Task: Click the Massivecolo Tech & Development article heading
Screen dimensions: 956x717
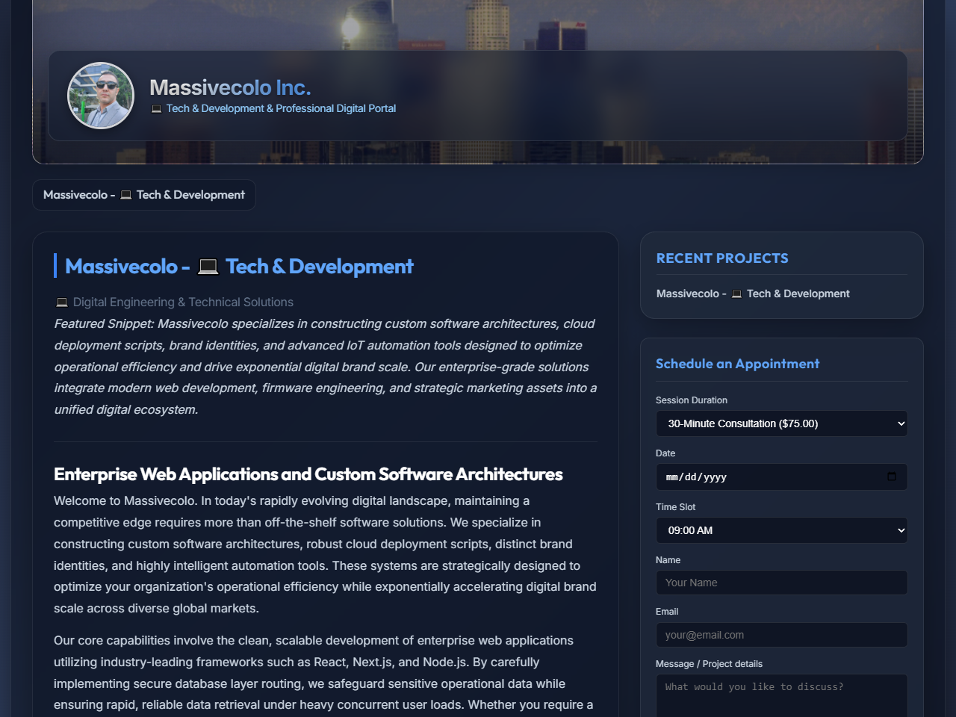Action: click(239, 267)
